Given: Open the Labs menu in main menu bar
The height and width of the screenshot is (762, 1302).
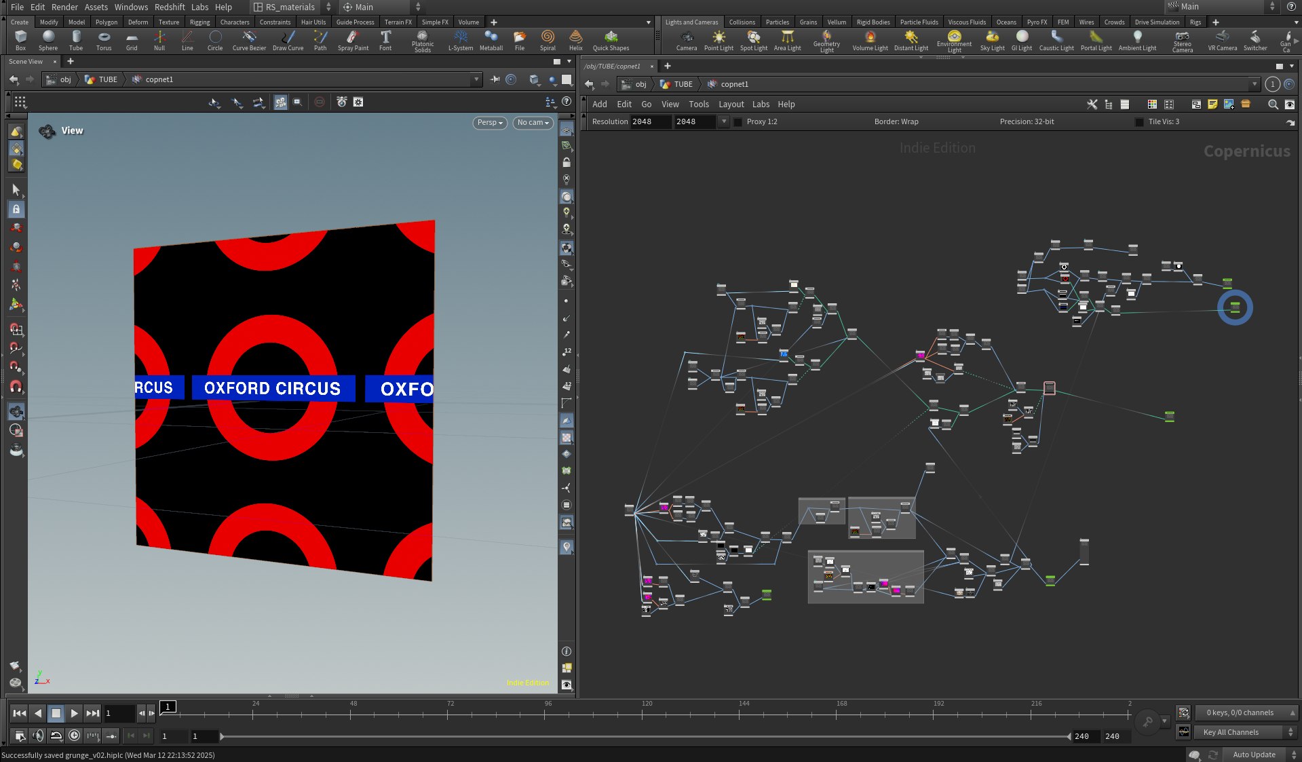Looking at the screenshot, I should 199,7.
